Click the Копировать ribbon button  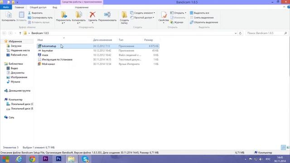click(x=8, y=16)
